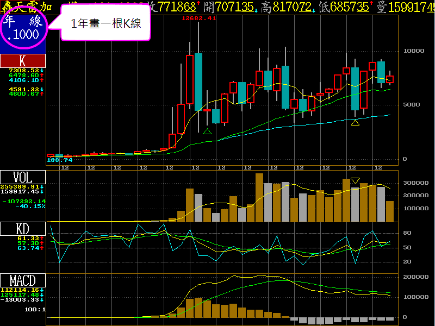Click red up arrow beside 7308.52
435x326 pixels.
click(42, 70)
